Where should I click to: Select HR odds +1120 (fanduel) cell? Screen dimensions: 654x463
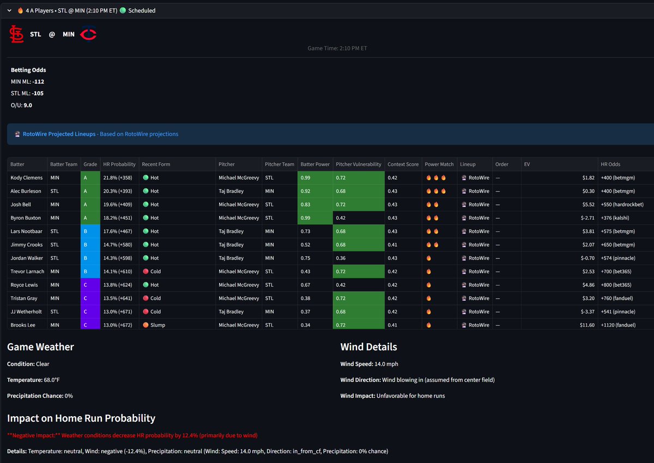626,325
